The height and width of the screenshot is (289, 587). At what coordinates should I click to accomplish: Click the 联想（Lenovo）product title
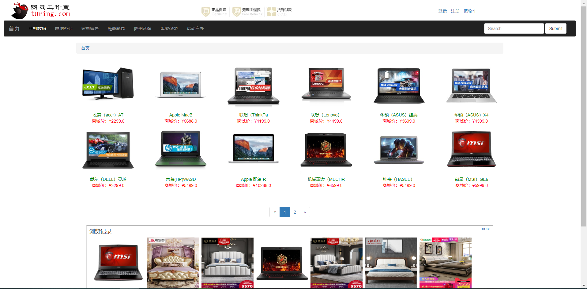[326, 115]
